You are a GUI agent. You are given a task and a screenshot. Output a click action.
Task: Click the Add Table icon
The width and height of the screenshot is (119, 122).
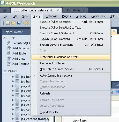9,53
